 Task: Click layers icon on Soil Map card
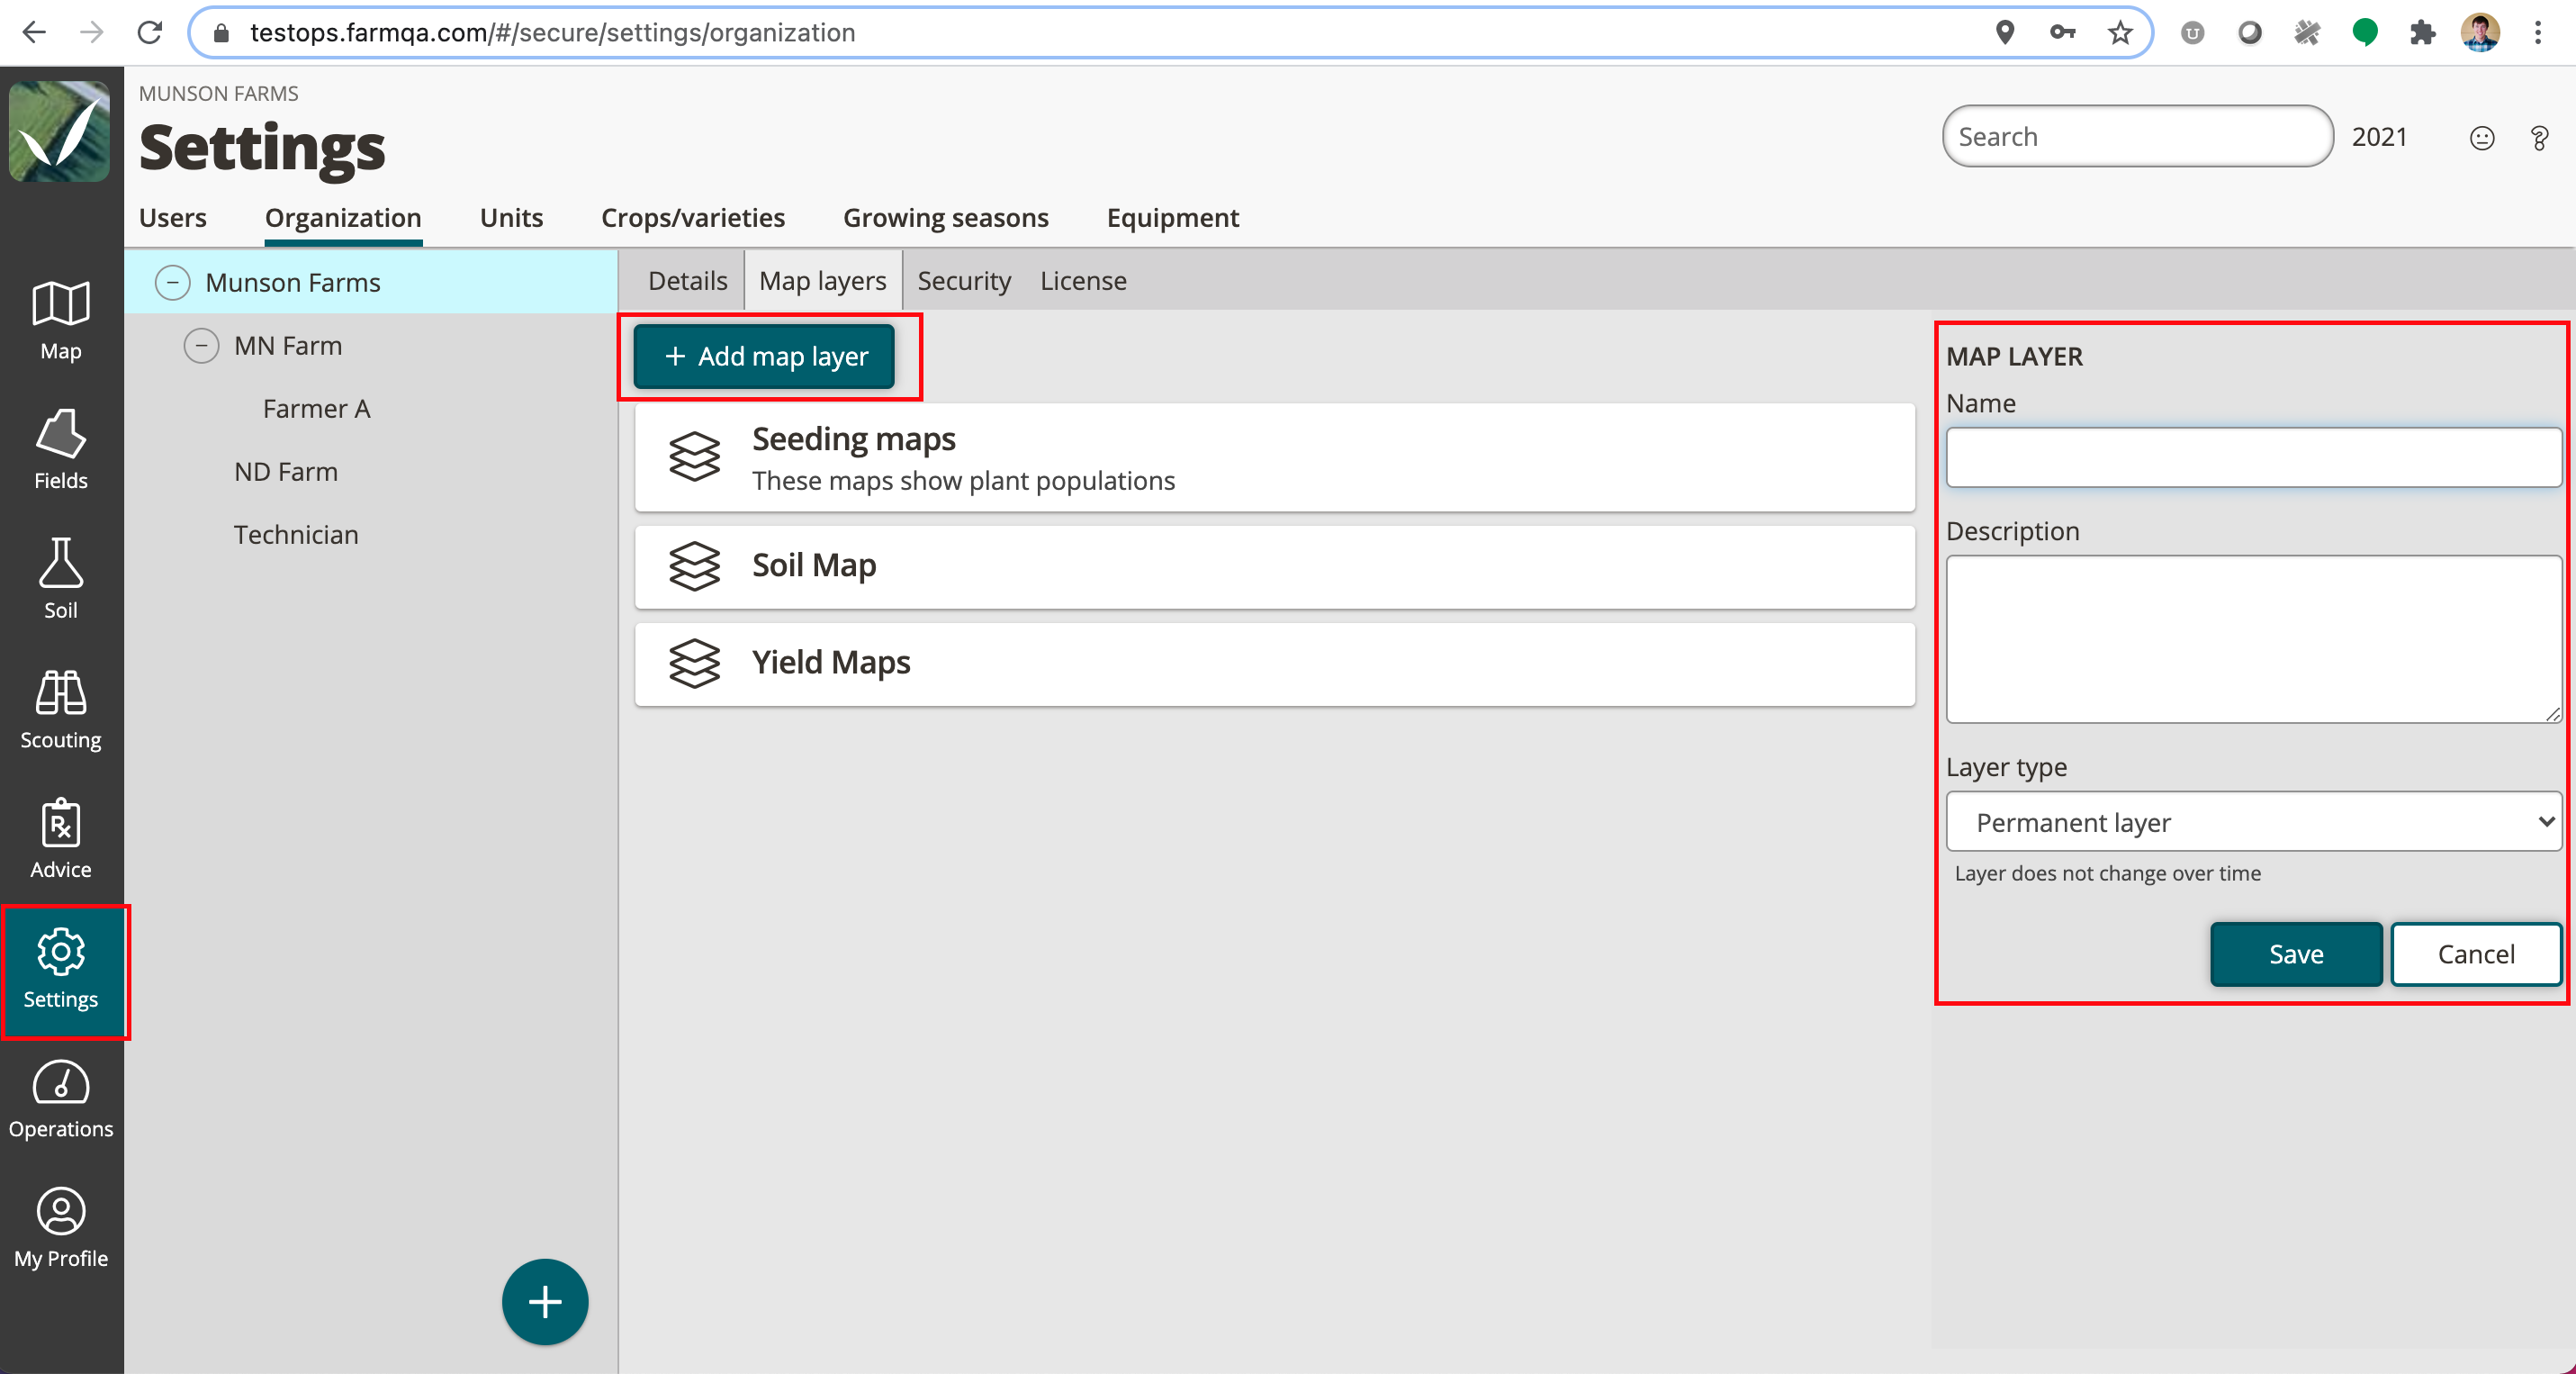pyautogui.click(x=694, y=566)
